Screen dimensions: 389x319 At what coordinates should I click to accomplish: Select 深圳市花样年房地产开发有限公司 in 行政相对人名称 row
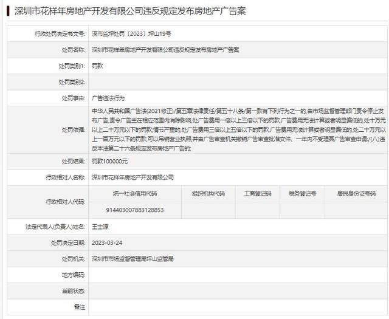click(x=133, y=177)
